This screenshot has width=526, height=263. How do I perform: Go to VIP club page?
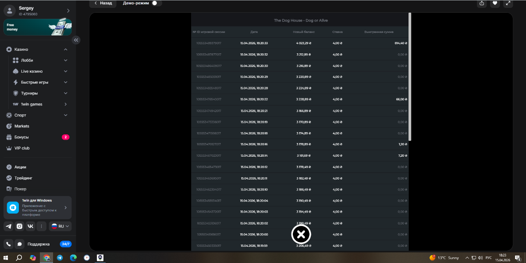(22, 148)
